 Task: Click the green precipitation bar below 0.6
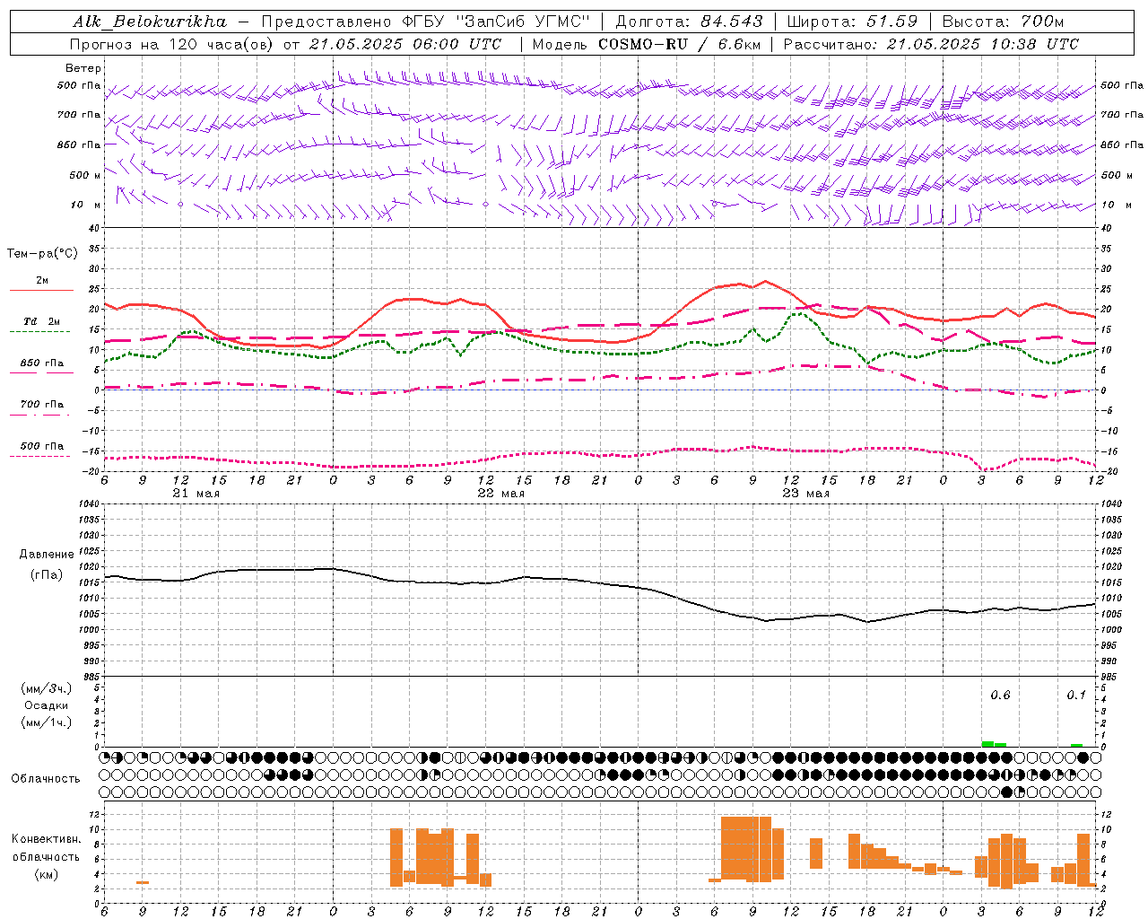(x=994, y=744)
